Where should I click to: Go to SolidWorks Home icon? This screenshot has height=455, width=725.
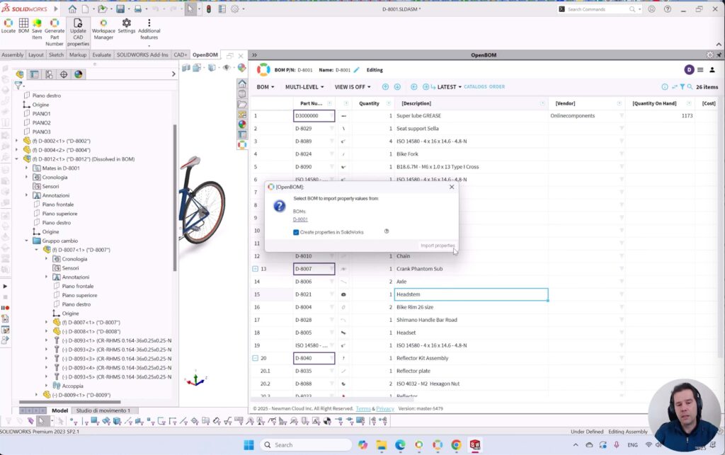pyautogui.click(x=73, y=8)
